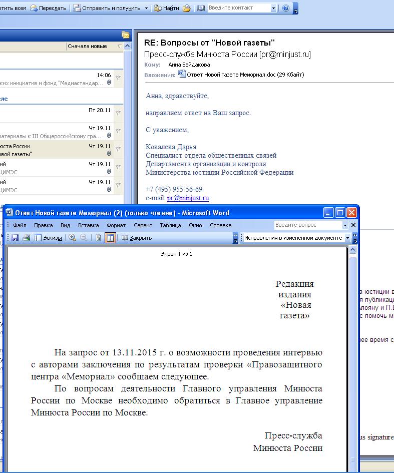Click the pr@minjust.ru email link
Image resolution: width=394 pixels, height=473 pixels.
[x=188, y=198]
